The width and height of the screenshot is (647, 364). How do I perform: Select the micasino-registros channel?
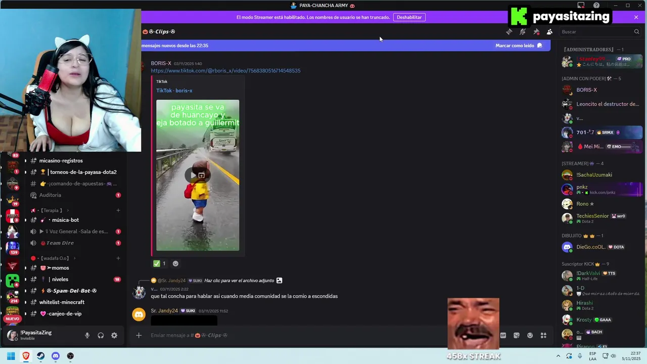(74, 161)
